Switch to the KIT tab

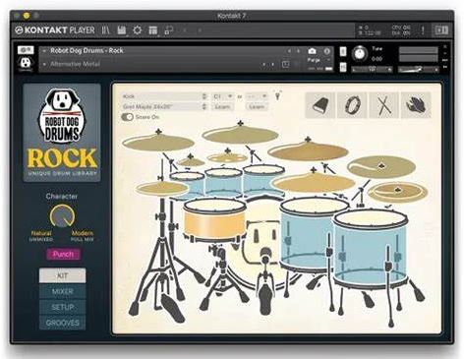[x=63, y=275]
